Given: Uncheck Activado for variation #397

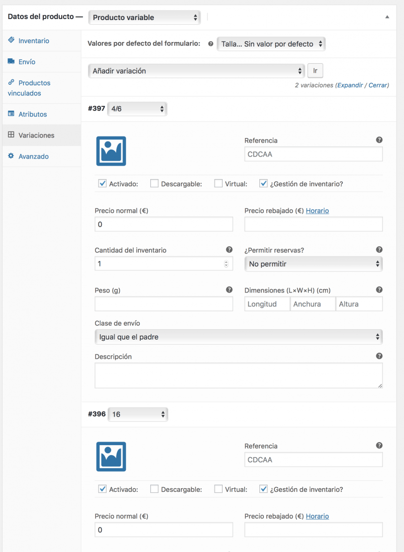Looking at the screenshot, I should point(102,183).
